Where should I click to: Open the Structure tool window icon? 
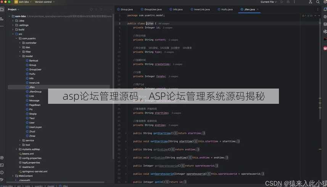point(2,19)
